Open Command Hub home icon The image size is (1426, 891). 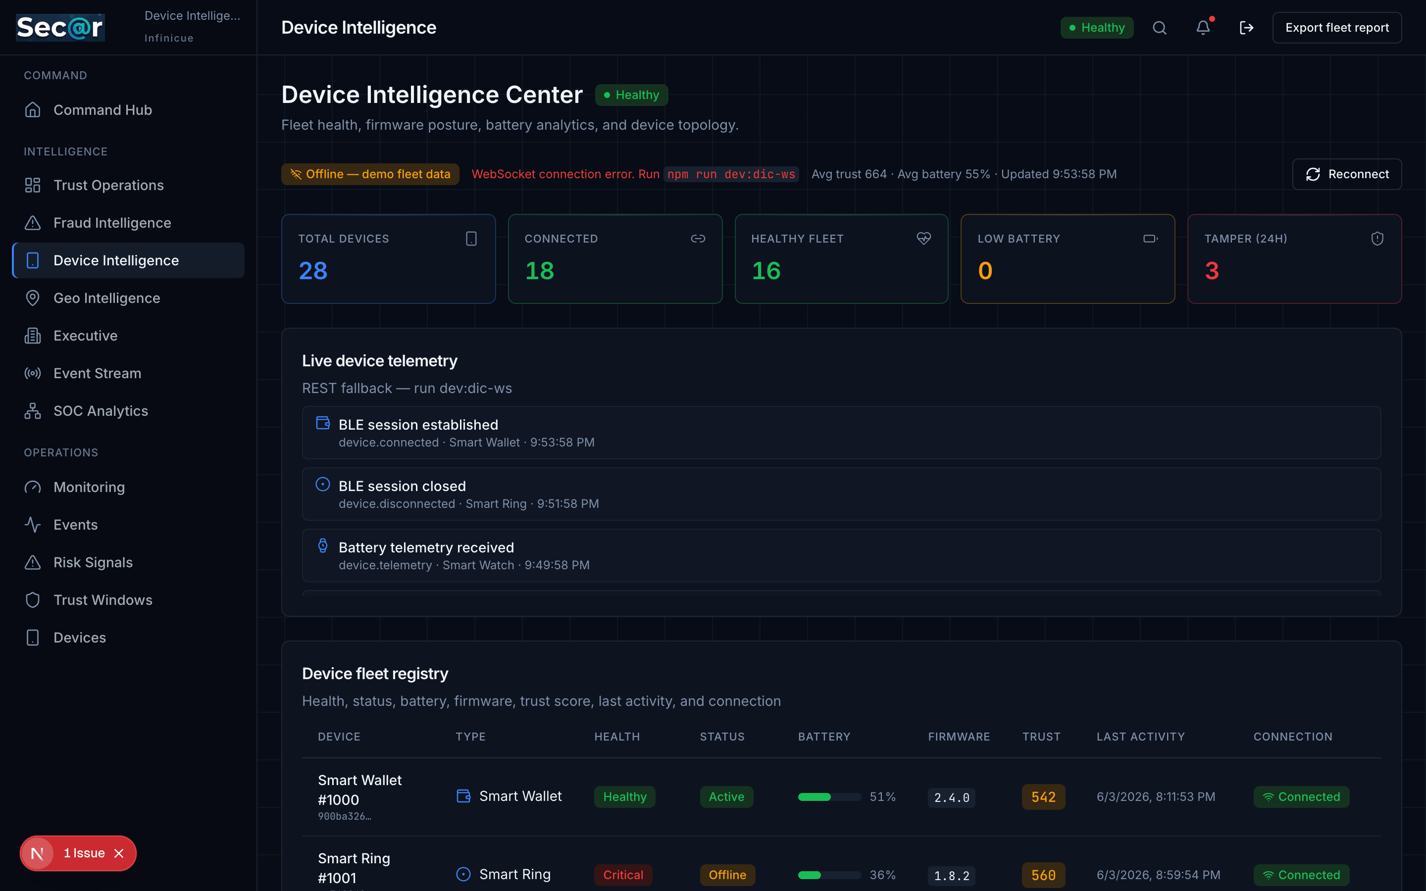[x=33, y=110]
